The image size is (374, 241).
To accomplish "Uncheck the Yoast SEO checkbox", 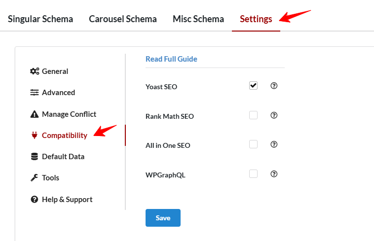I will tap(253, 86).
